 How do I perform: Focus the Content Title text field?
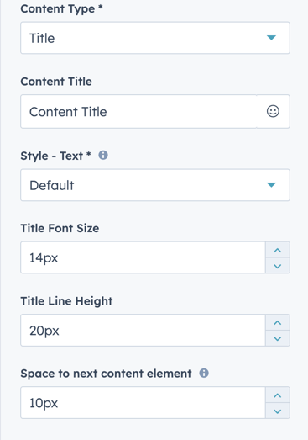point(138,111)
